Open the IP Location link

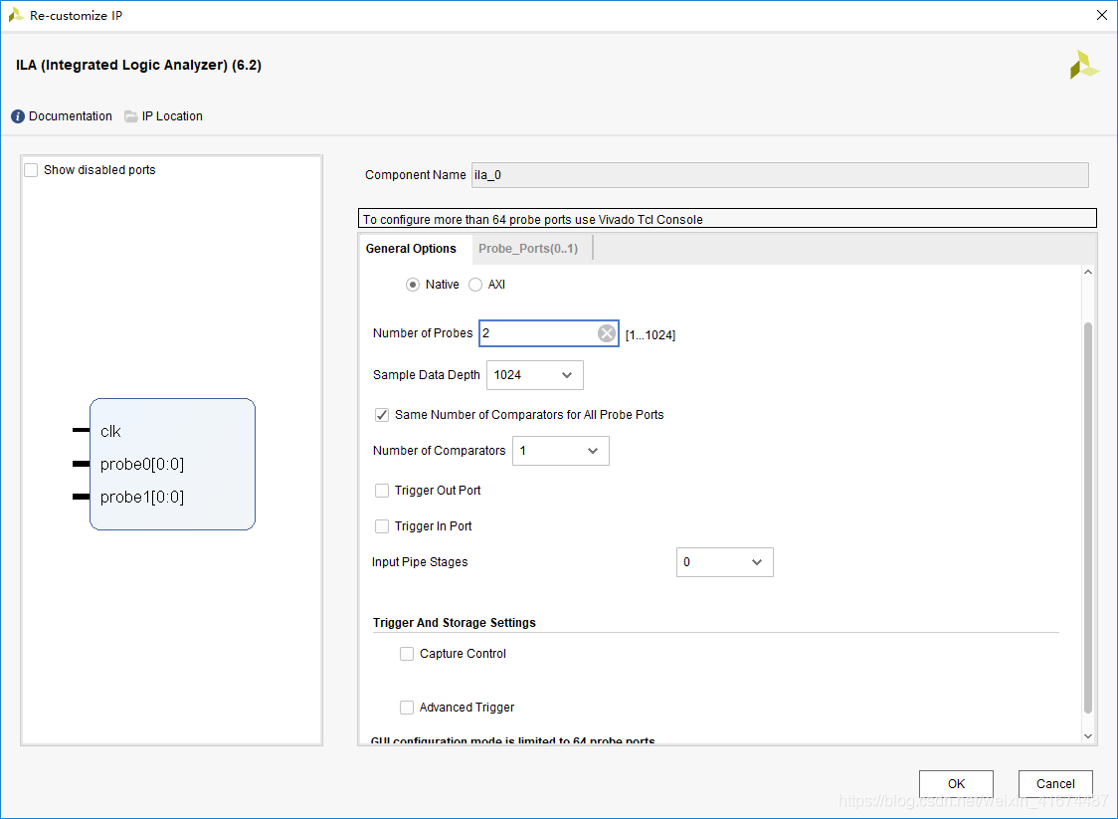click(x=172, y=116)
